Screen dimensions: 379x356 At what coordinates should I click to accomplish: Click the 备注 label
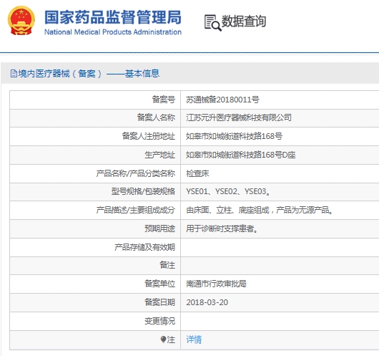point(167,265)
